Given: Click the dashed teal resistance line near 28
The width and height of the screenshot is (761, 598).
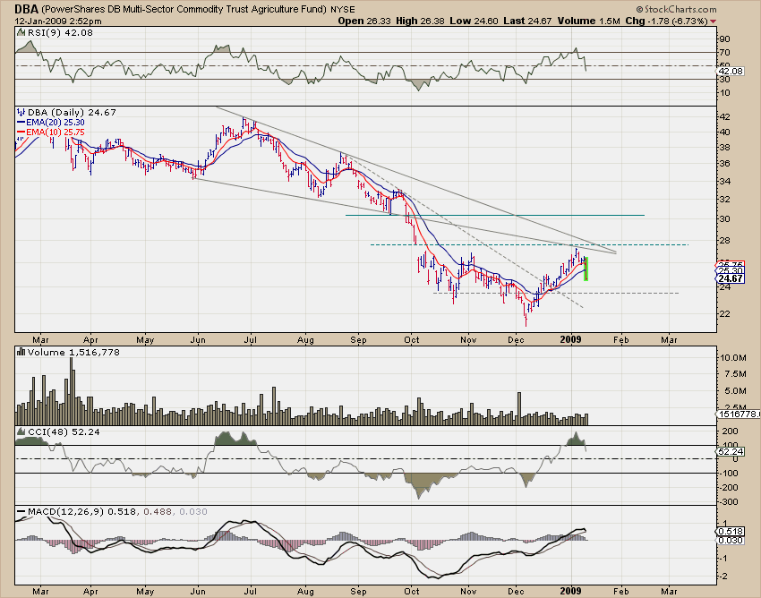Looking at the screenshot, I should coord(529,244).
